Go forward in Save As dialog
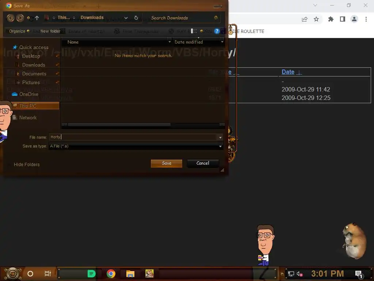 click(x=20, y=18)
